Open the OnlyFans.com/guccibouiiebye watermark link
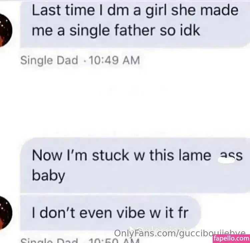This screenshot has height=243, width=250. 180,233
